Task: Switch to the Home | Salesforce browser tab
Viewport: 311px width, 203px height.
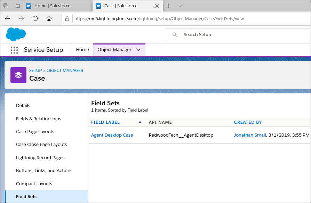Action: click(x=57, y=6)
